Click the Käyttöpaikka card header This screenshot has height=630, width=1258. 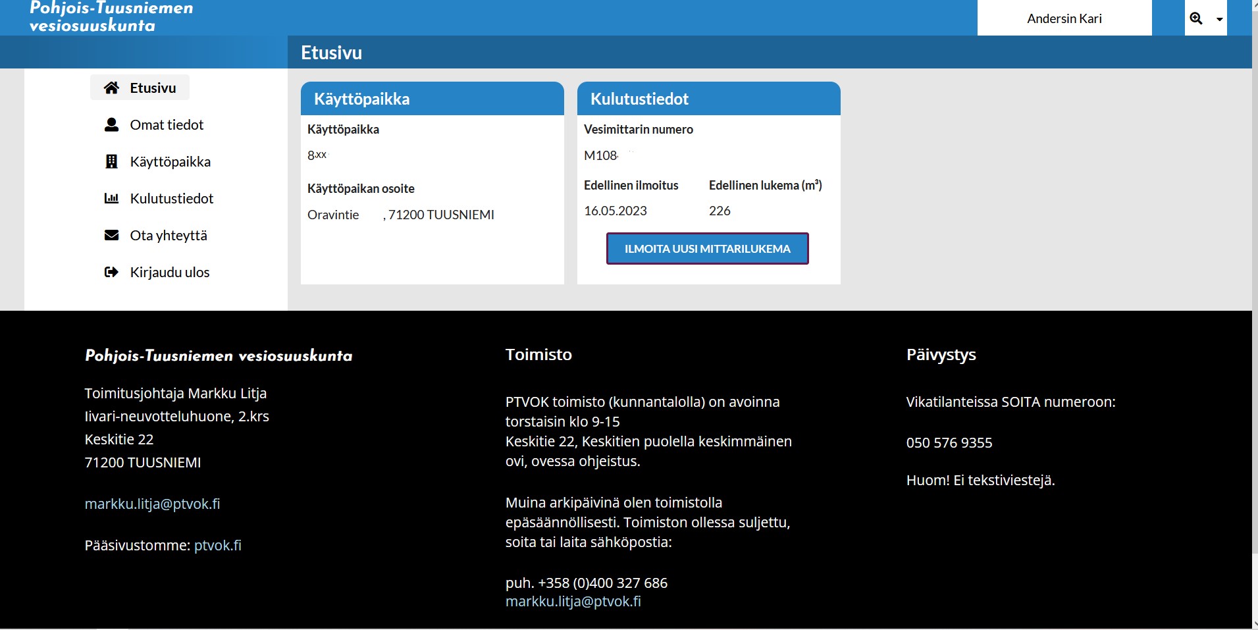point(432,99)
